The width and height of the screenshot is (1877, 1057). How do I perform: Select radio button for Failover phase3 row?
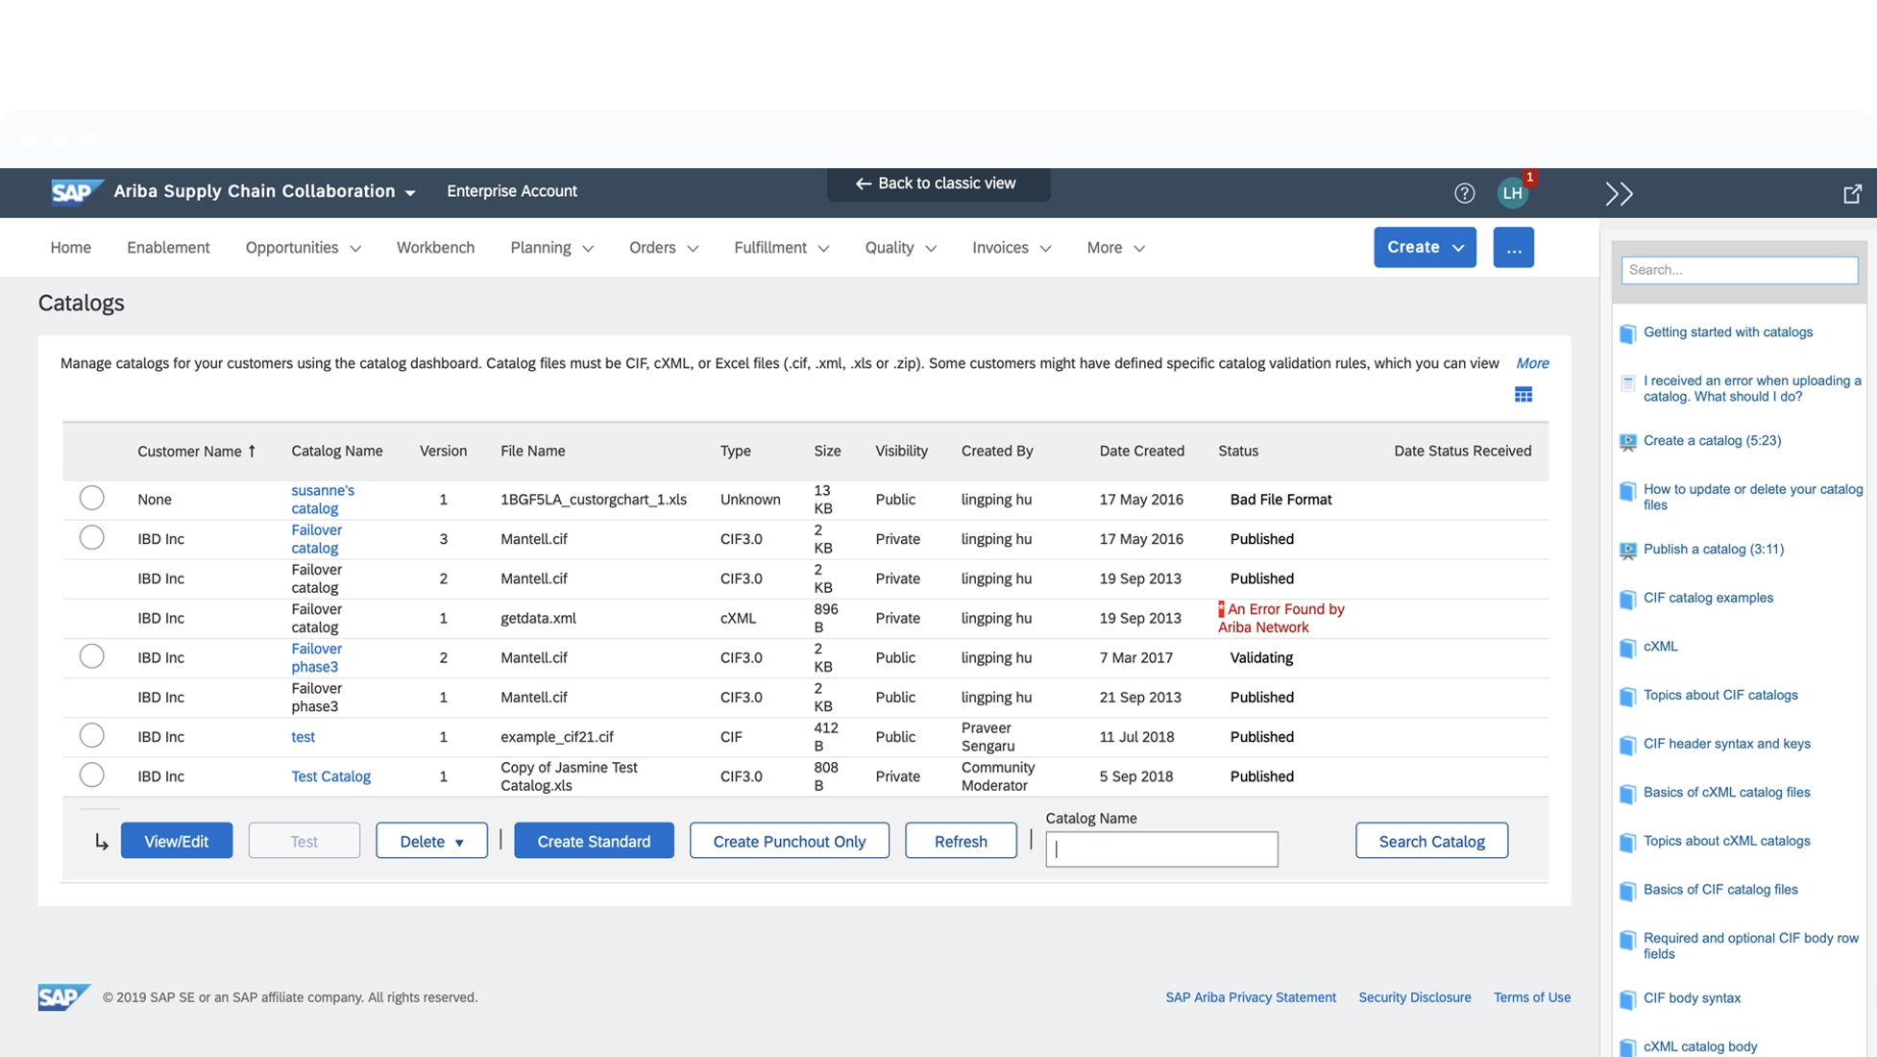point(91,656)
